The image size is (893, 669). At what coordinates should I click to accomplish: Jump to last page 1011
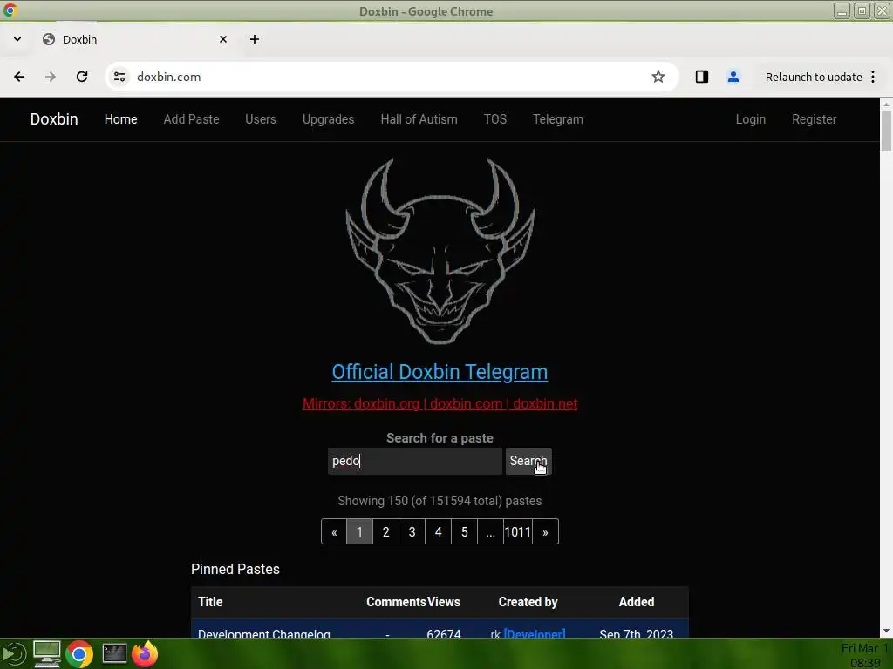click(x=518, y=532)
